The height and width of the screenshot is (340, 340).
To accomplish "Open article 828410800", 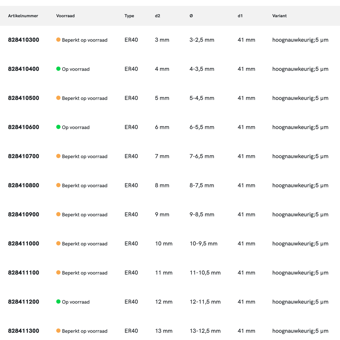I will (x=23, y=185).
